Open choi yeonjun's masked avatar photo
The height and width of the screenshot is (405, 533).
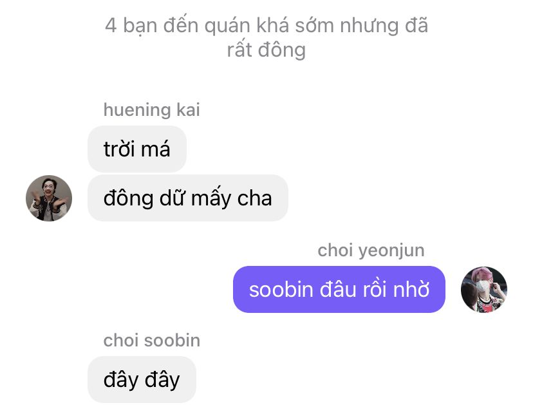(484, 289)
